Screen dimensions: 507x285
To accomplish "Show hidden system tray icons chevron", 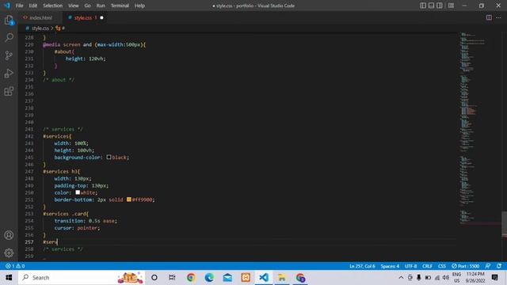I will (401, 278).
